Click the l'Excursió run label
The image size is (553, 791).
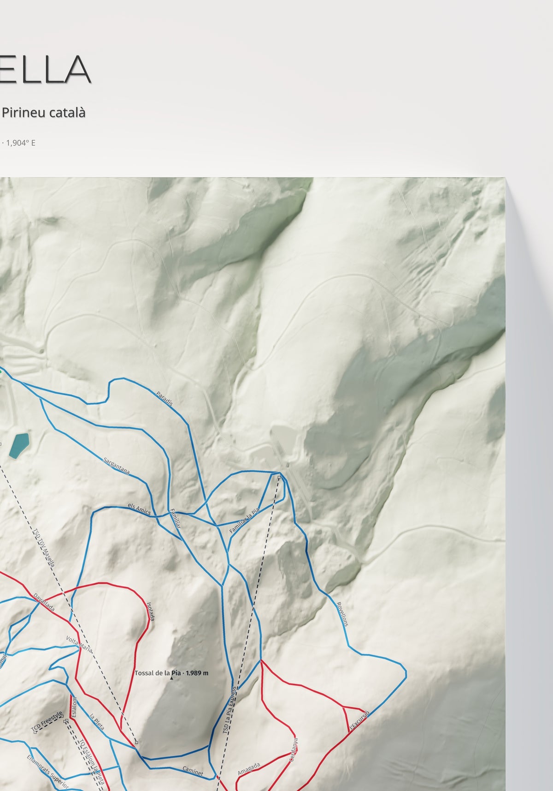tap(359, 720)
